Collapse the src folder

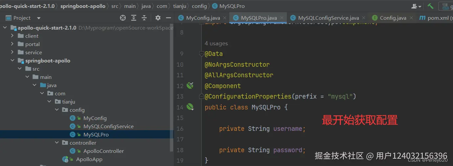pyautogui.click(x=20, y=69)
